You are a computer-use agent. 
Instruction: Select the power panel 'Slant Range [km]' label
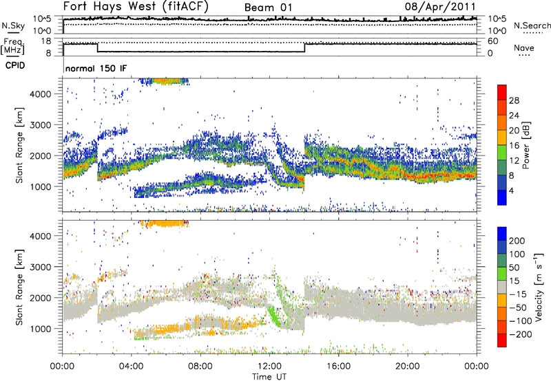(20, 145)
